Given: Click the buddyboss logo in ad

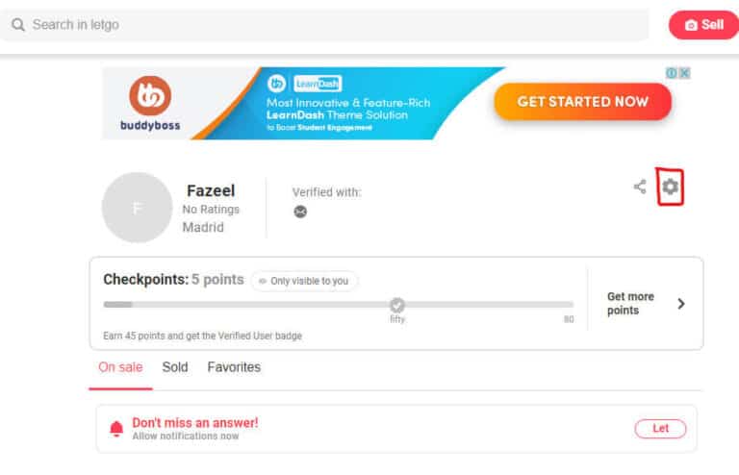Looking at the screenshot, I should click(x=150, y=103).
